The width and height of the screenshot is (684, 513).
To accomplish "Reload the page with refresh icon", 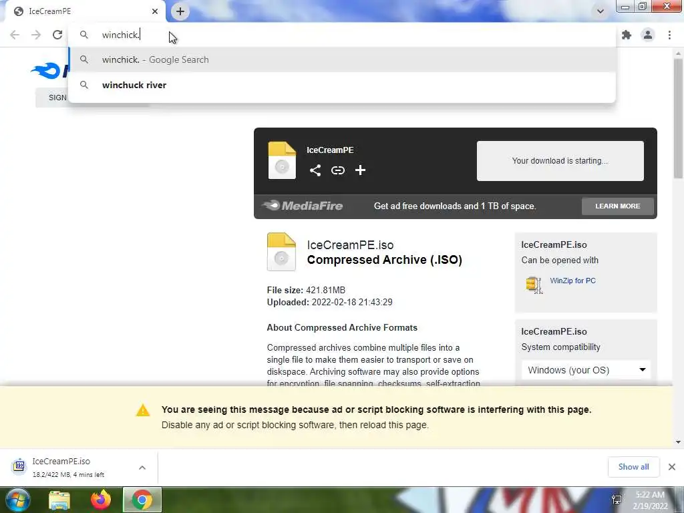I will point(57,35).
